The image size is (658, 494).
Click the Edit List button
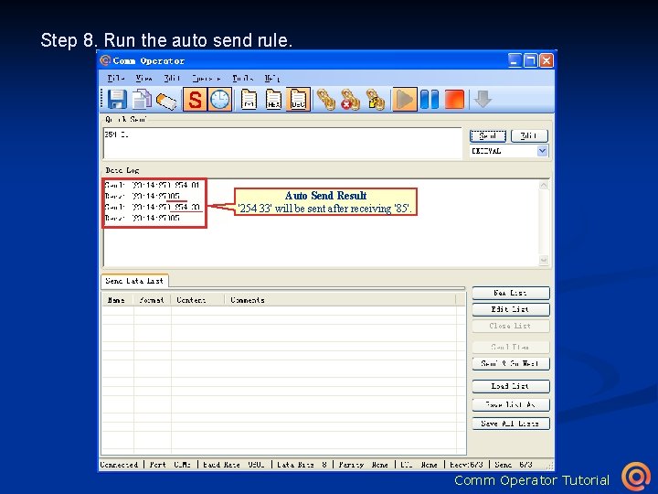(x=511, y=309)
